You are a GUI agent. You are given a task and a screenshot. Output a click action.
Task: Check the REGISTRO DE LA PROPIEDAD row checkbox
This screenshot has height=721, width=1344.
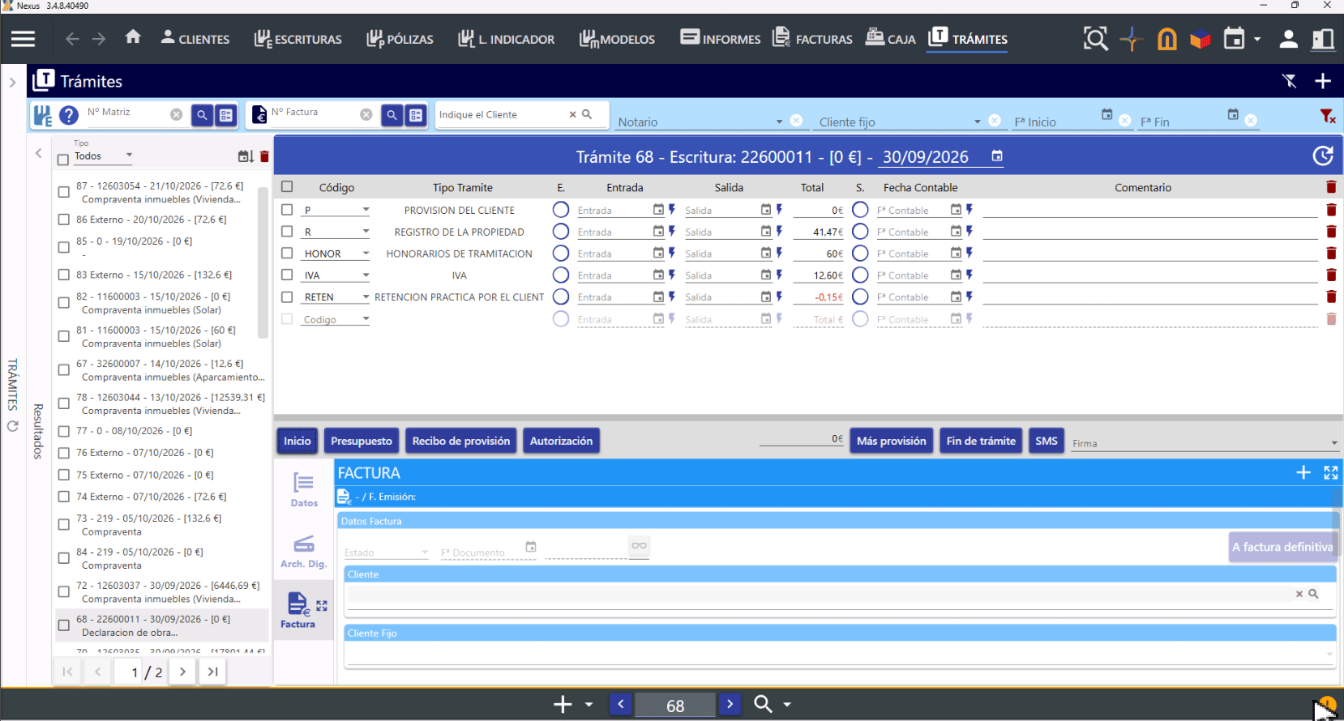tap(287, 232)
